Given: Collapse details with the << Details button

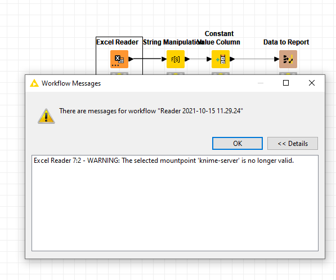Looking at the screenshot, I should (x=293, y=143).
